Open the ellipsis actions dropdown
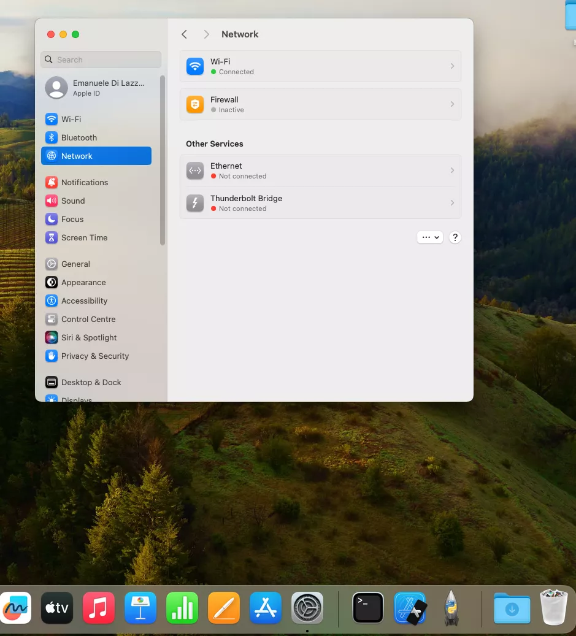 click(x=429, y=237)
